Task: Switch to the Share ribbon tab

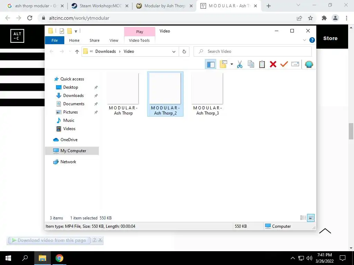Action: [x=94, y=40]
